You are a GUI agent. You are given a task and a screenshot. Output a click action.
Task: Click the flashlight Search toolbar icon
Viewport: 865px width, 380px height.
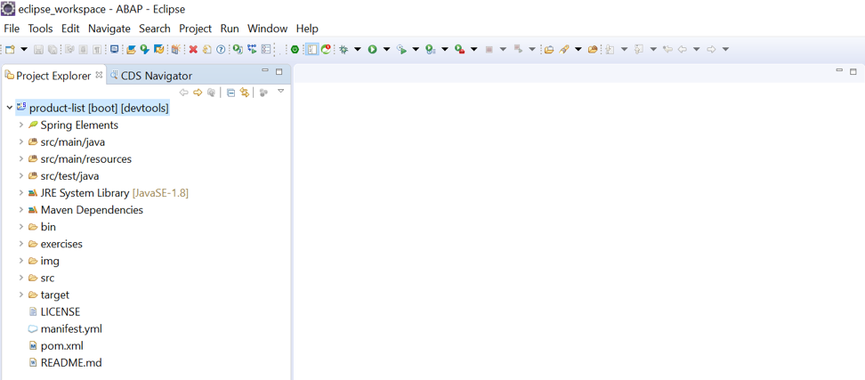coord(564,49)
